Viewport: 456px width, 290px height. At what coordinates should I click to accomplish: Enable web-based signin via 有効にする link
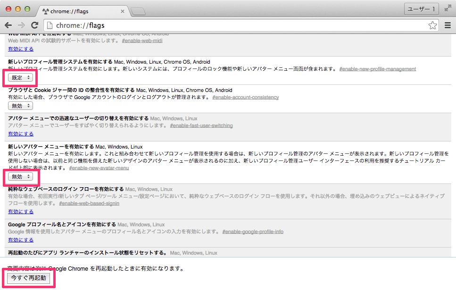click(21, 211)
